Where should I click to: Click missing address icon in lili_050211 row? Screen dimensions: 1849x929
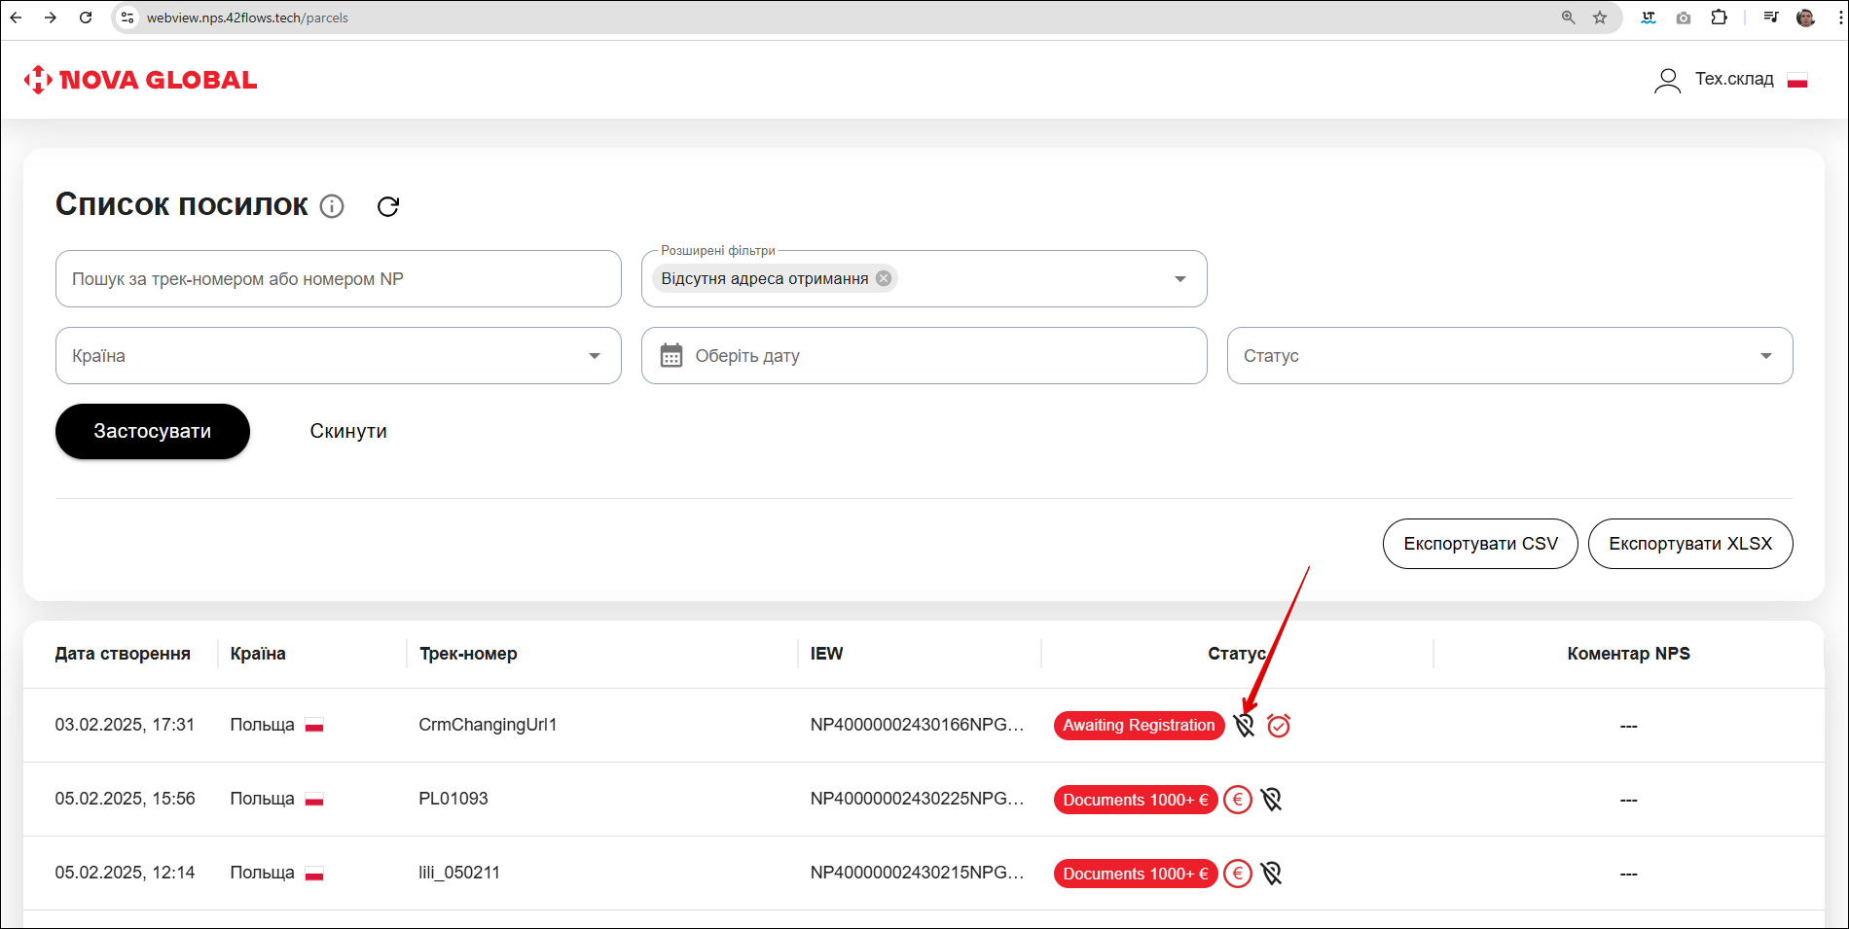pos(1271,874)
